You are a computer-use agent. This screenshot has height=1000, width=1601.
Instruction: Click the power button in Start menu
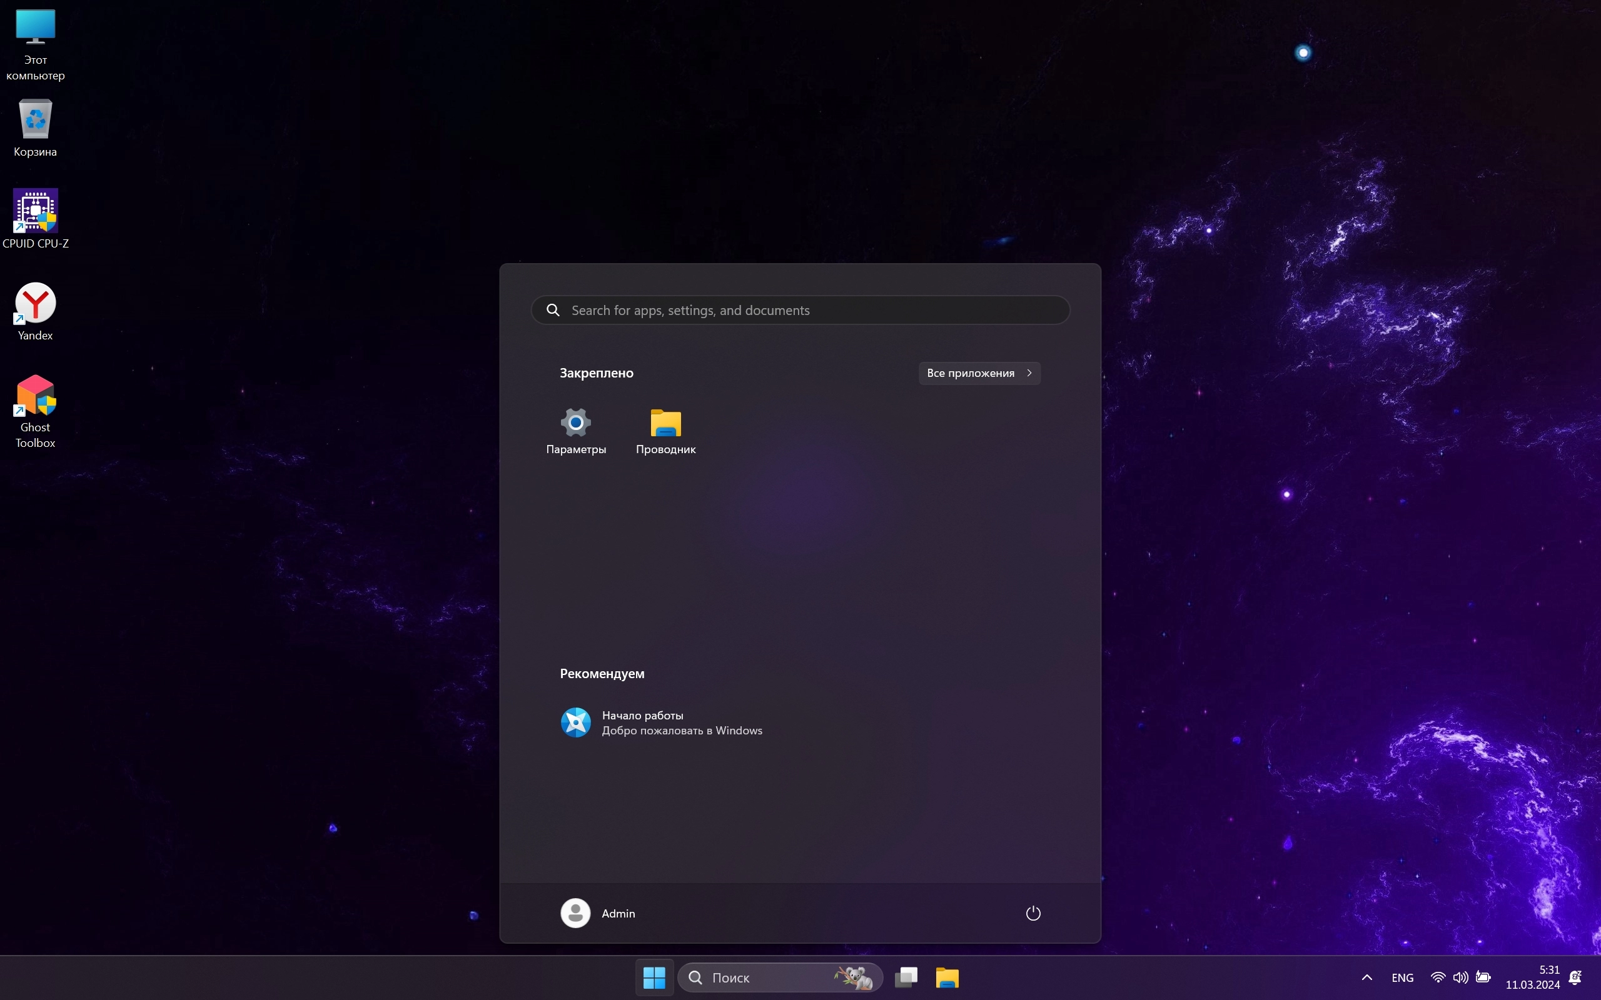1033,913
